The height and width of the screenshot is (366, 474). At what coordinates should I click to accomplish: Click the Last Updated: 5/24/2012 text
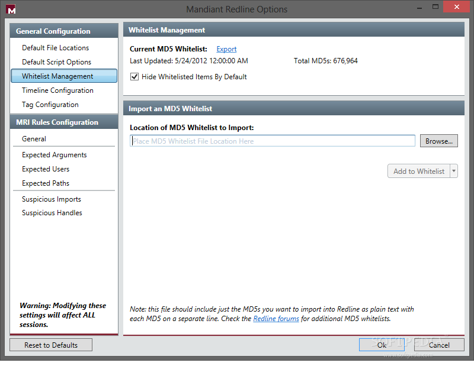coord(188,61)
